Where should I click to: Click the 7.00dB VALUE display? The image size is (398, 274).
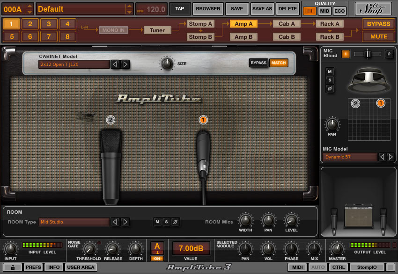coord(191,248)
